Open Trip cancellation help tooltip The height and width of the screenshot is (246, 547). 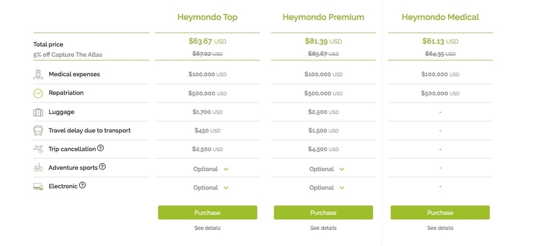pos(101,148)
